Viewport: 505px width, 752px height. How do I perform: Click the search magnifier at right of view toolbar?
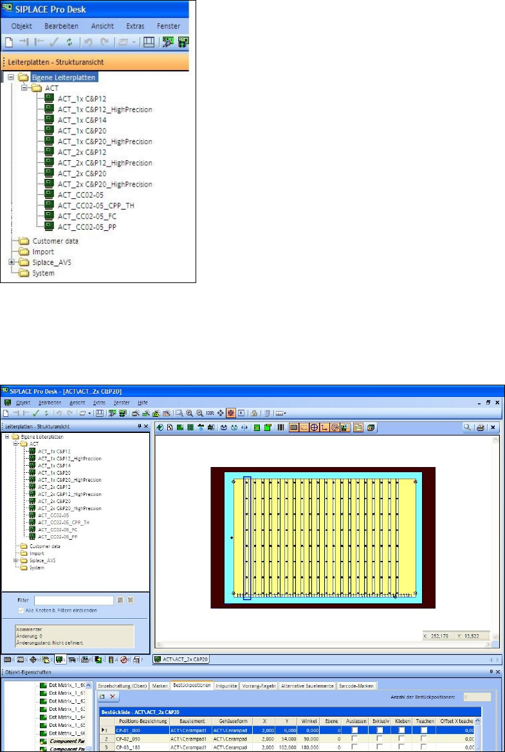467,427
